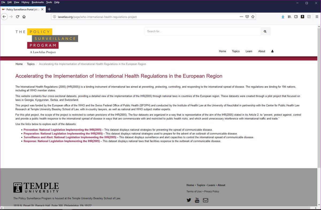Open Privacy Policy link
Image resolution: width=321 pixels, height=210 pixels.
pyautogui.click(x=212, y=192)
